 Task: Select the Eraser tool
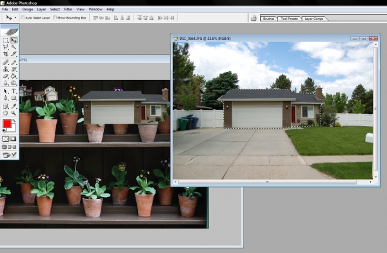click(5, 76)
